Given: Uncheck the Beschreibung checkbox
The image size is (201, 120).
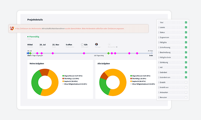Looking at the screenshot, I should click(186, 52).
